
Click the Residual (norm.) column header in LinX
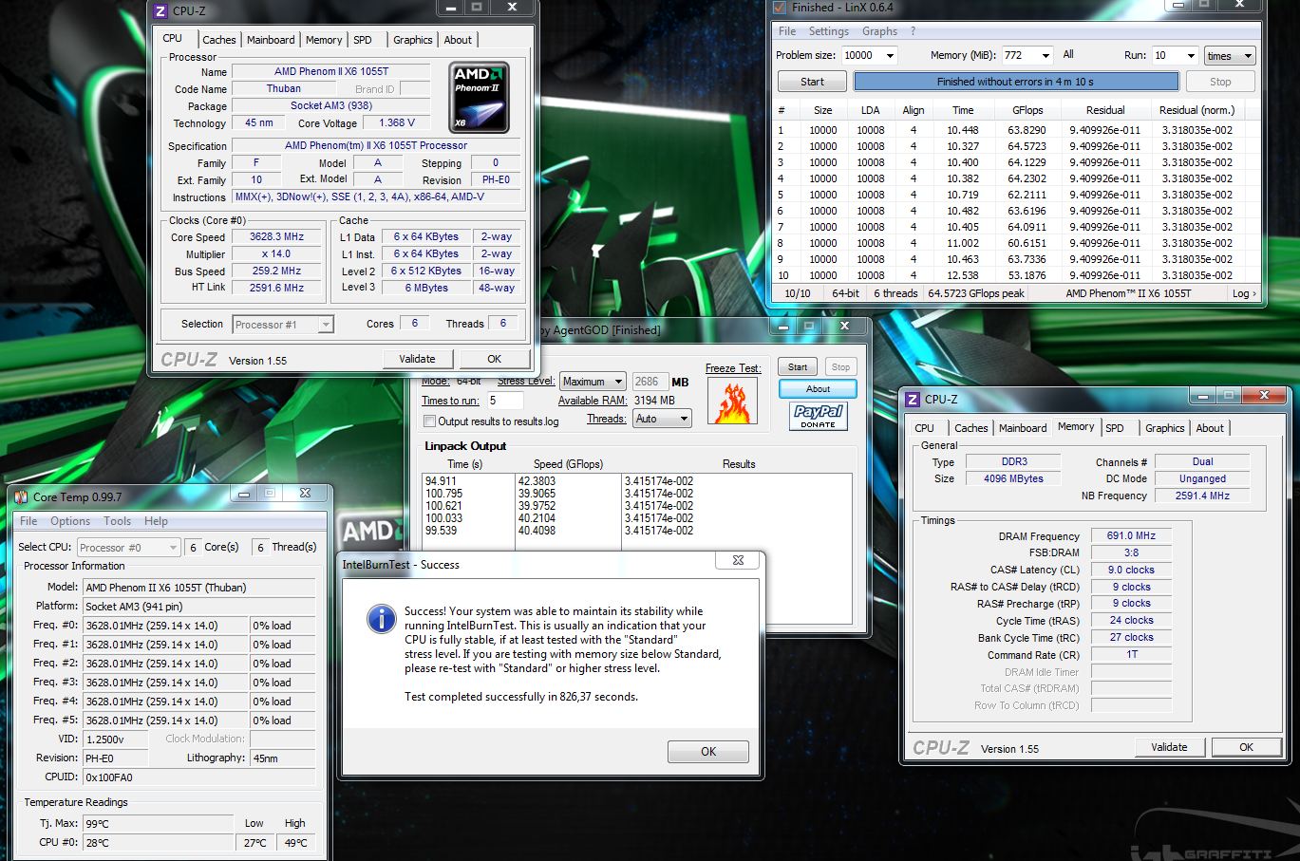tap(1196, 110)
